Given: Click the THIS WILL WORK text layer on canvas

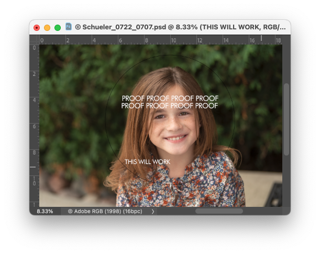Looking at the screenshot, I should [x=147, y=162].
